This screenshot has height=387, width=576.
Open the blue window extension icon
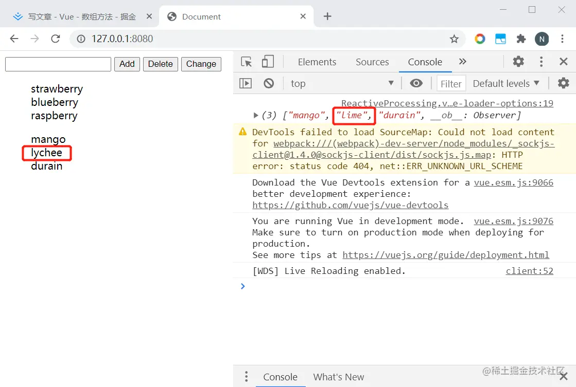pyautogui.click(x=500, y=39)
